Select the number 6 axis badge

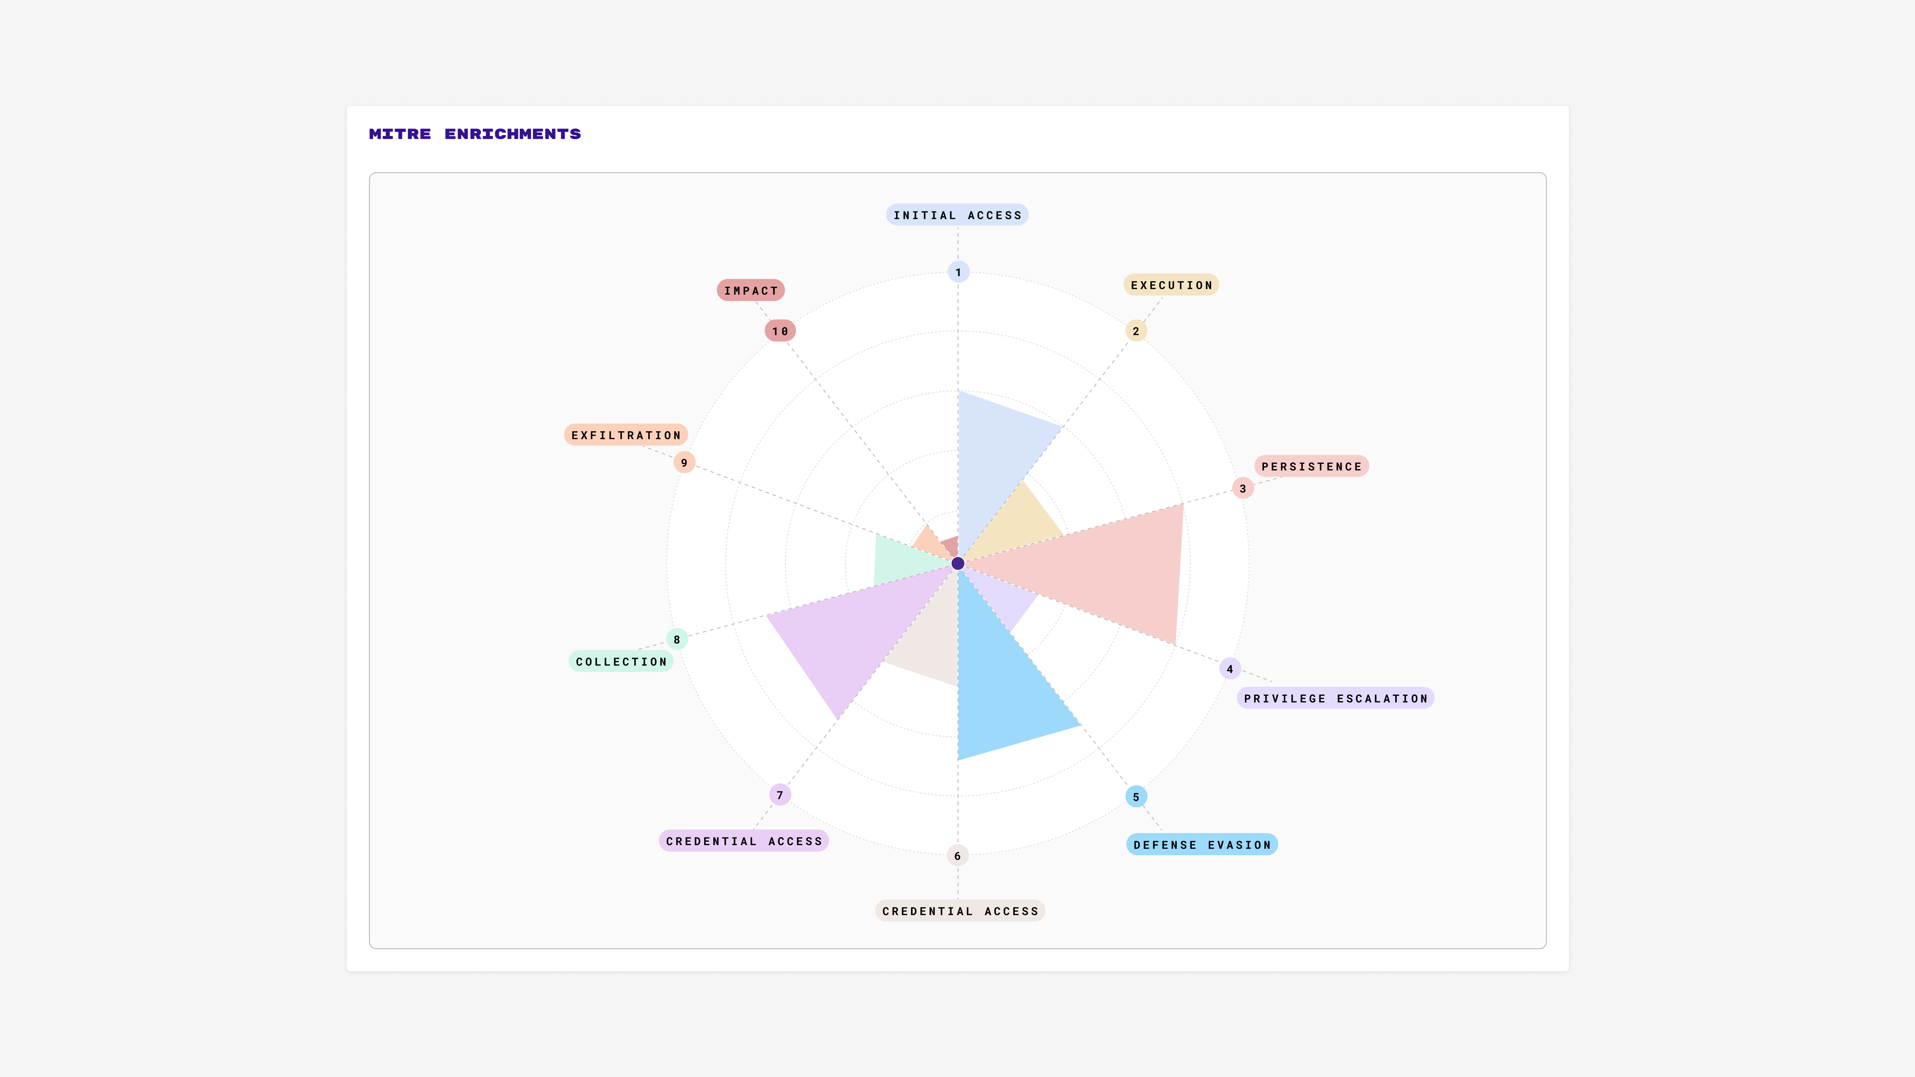[x=957, y=855]
